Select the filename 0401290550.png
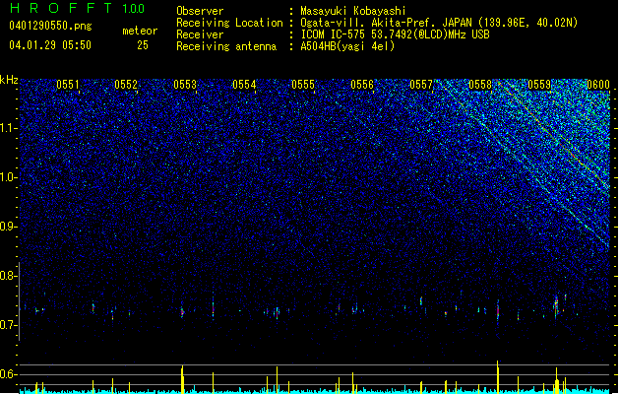Image resolution: width=619 pixels, height=394 pixels. [50, 27]
